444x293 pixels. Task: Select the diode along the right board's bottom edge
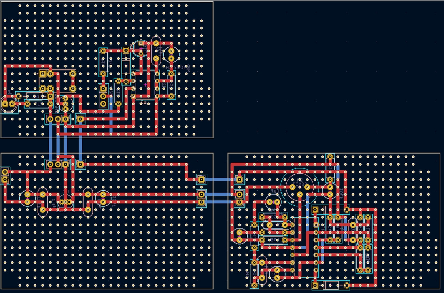(x=331, y=285)
